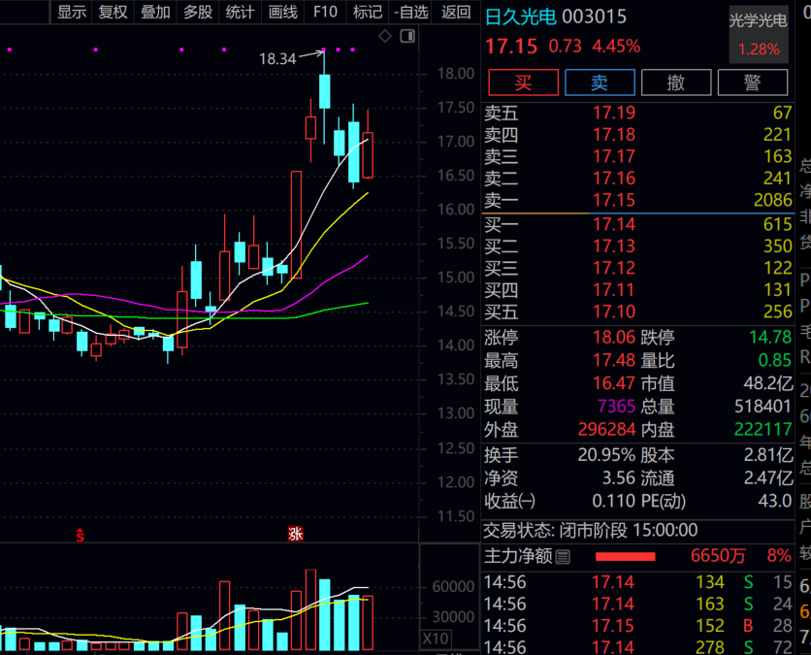Select the 卖三 price 17.17
Image resolution: width=811 pixels, height=655 pixels.
(x=614, y=156)
